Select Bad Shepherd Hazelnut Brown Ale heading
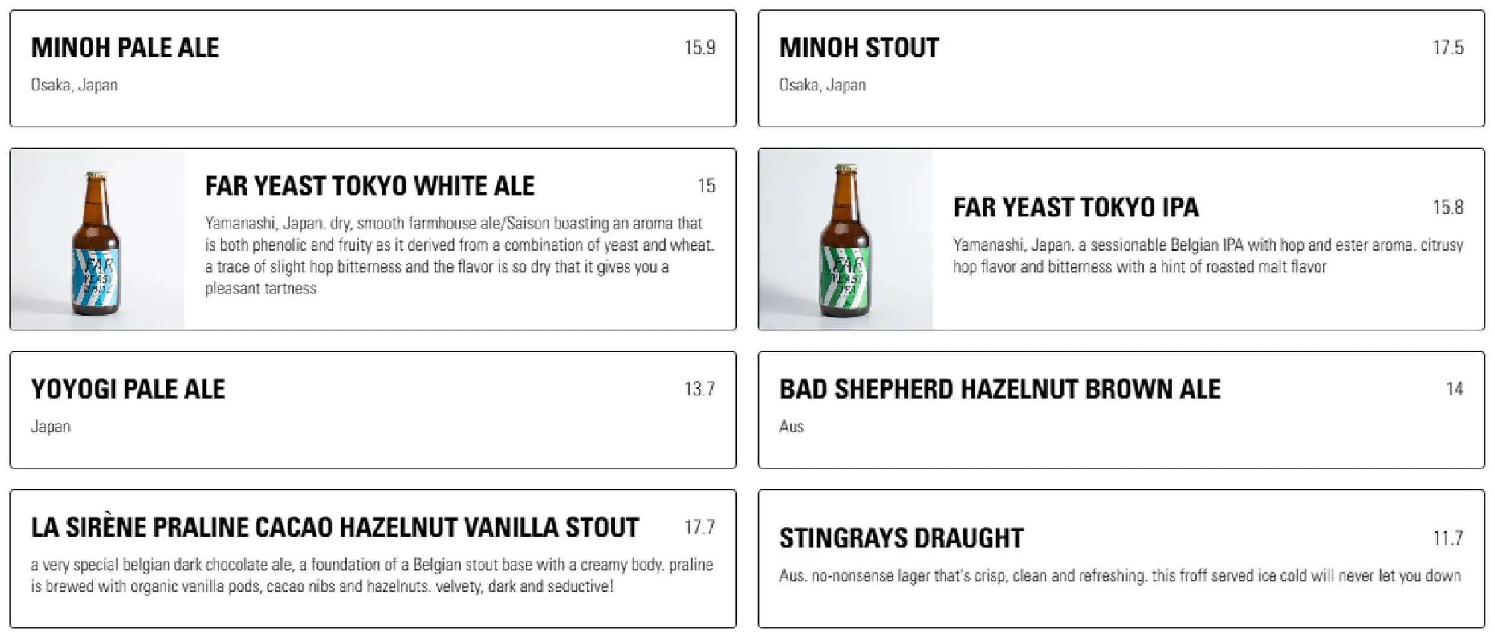Image resolution: width=1495 pixels, height=638 pixels. click(x=999, y=389)
